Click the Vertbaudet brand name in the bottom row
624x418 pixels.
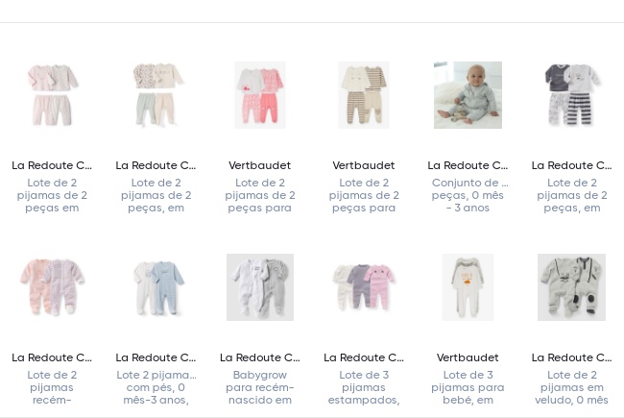pos(468,357)
